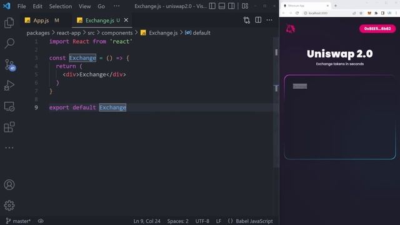Open MetaMask fox extension icon
The width and height of the screenshot is (400, 225).
[x=369, y=13]
